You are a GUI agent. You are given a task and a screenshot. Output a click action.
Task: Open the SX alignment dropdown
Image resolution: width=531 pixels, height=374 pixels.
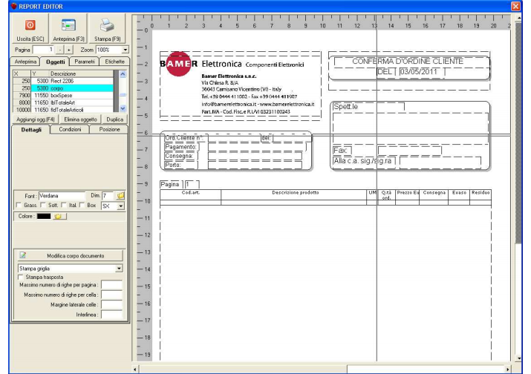[120, 206]
